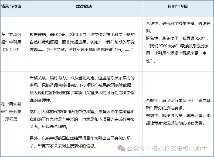
Task: Click the 在"立项依据"中引用自己工作 row label
Action: coord(11,42)
